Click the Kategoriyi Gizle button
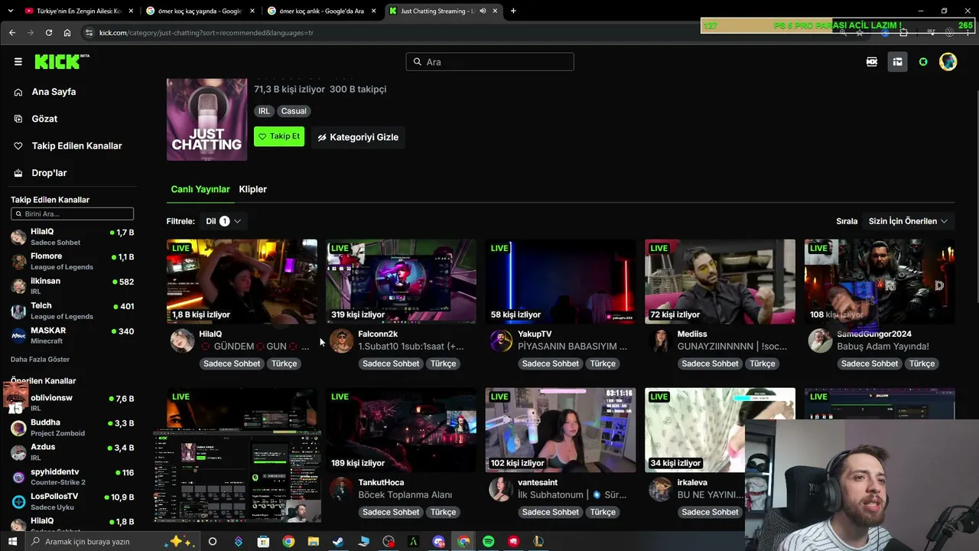Screen dimensions: 979x551 tap(358, 137)
